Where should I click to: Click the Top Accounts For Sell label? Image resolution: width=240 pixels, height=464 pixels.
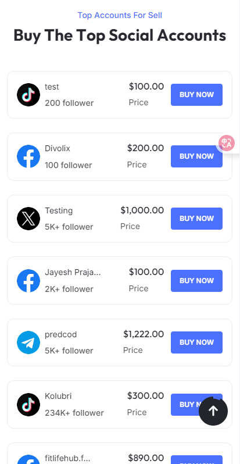[x=120, y=15]
